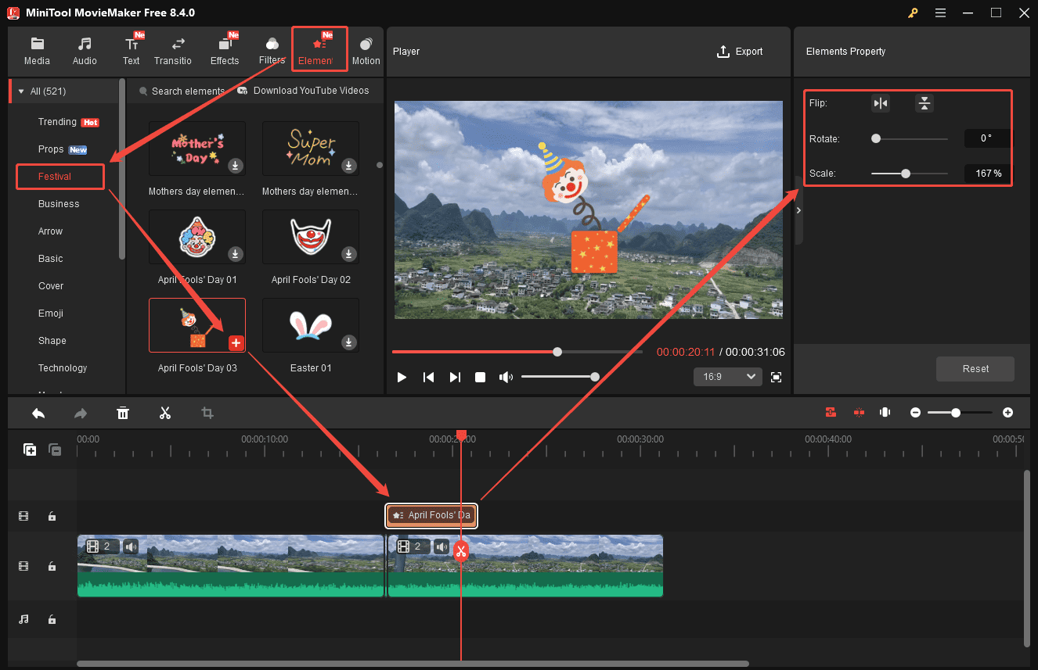
Task: Open the Audio library
Action: point(84,51)
